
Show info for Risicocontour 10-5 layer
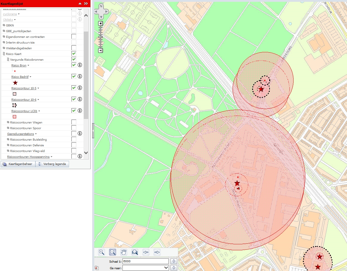[x=80, y=88]
